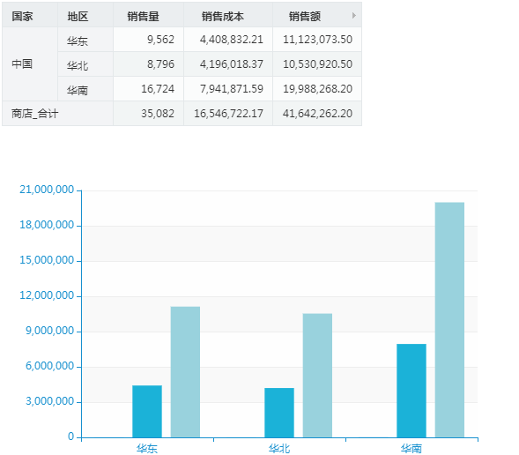Select the 华东 region row cell
The image size is (519, 455).
(x=85, y=40)
